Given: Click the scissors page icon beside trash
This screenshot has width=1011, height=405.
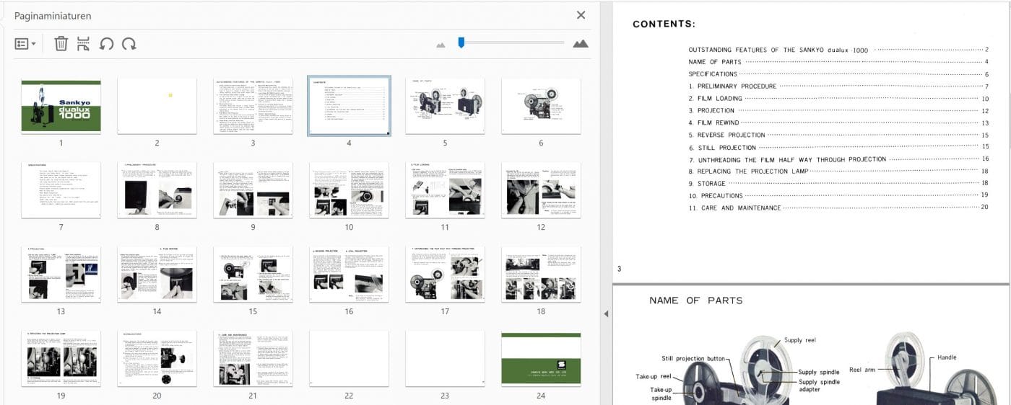Looking at the screenshot, I should [84, 44].
